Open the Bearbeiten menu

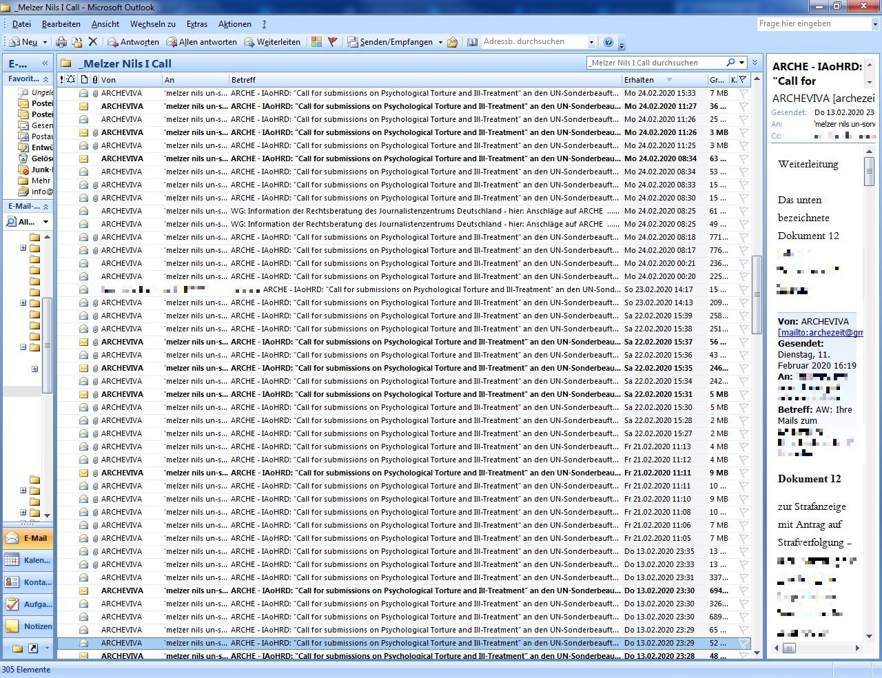(x=61, y=24)
